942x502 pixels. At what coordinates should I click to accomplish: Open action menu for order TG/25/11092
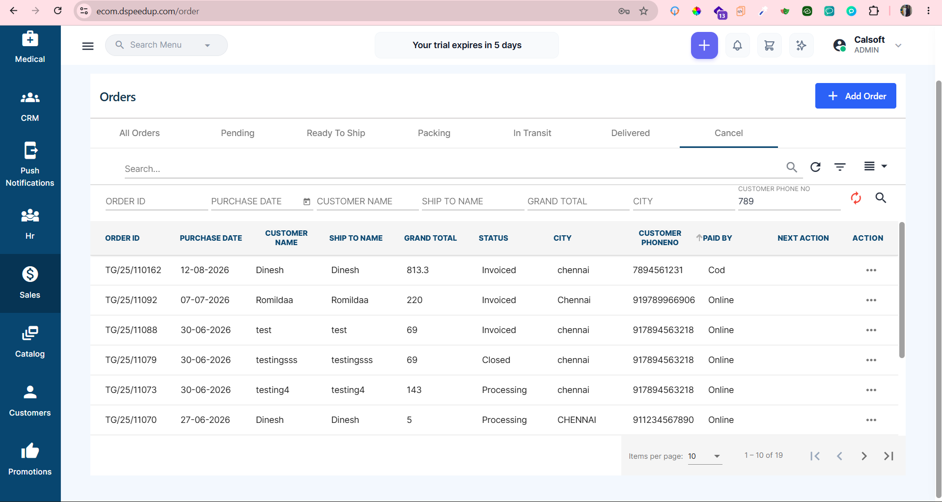click(x=871, y=300)
